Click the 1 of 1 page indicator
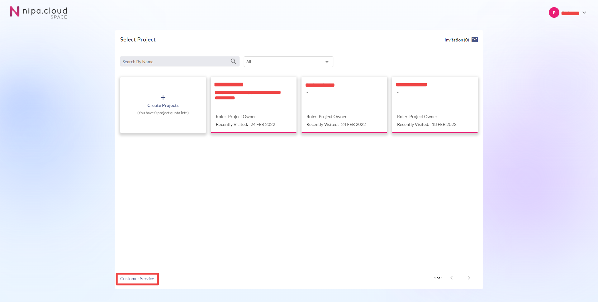Viewport: 598px width, 302px height. [438, 278]
